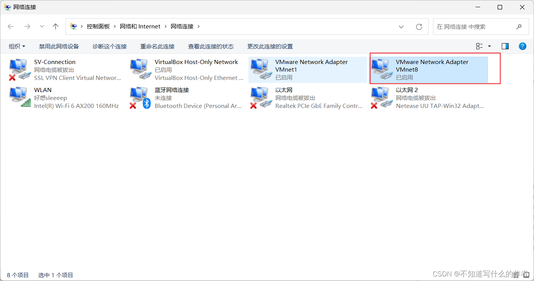Click the 选中 1 个项目 status text

56,275
